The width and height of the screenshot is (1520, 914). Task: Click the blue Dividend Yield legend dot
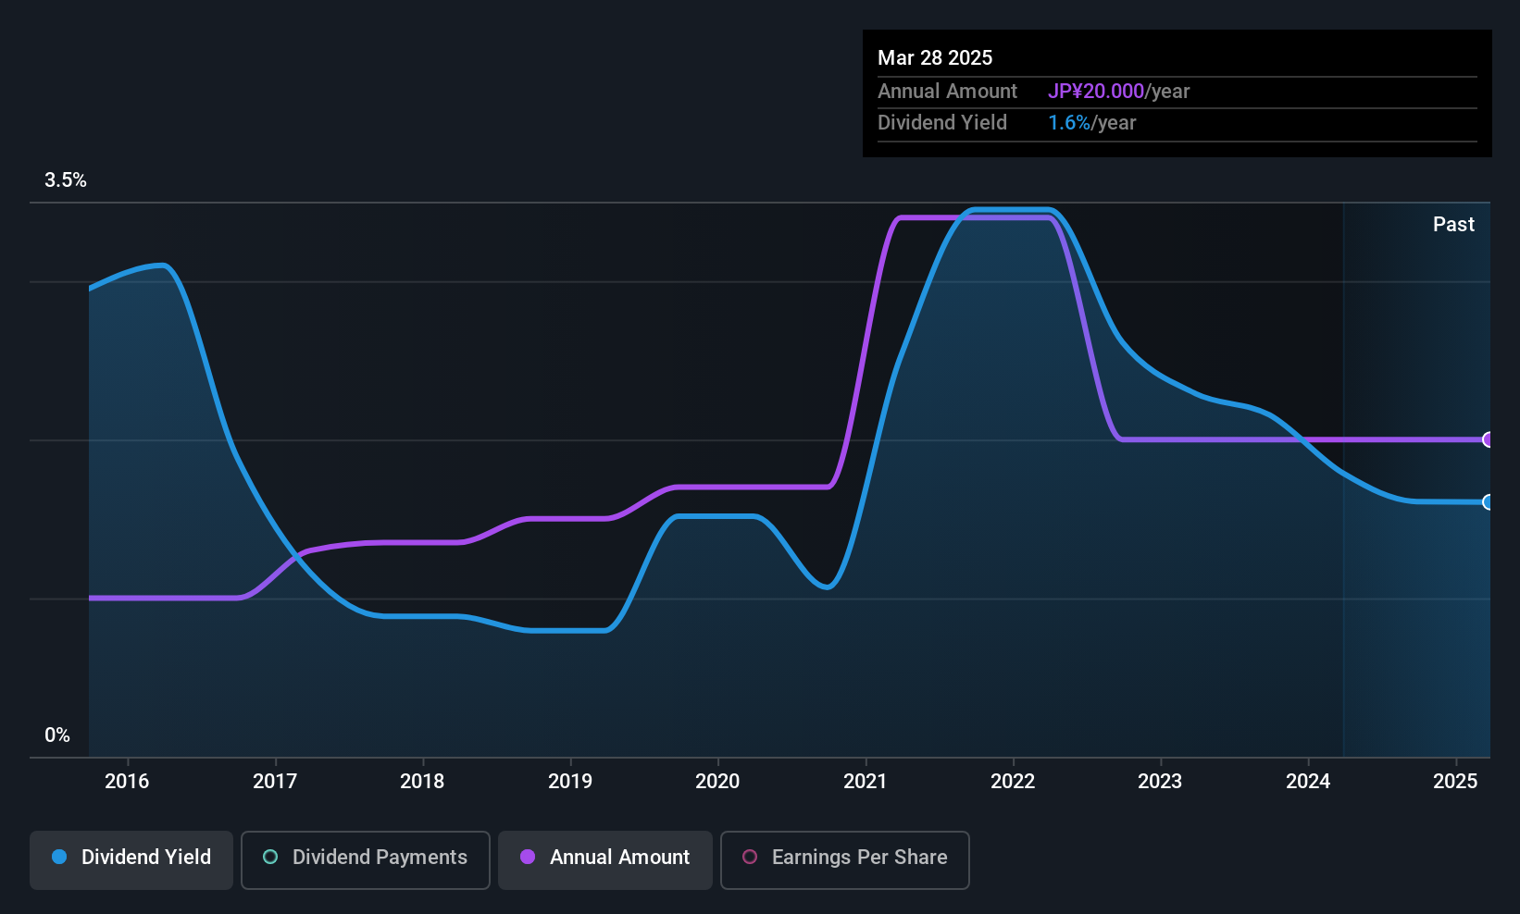59,857
